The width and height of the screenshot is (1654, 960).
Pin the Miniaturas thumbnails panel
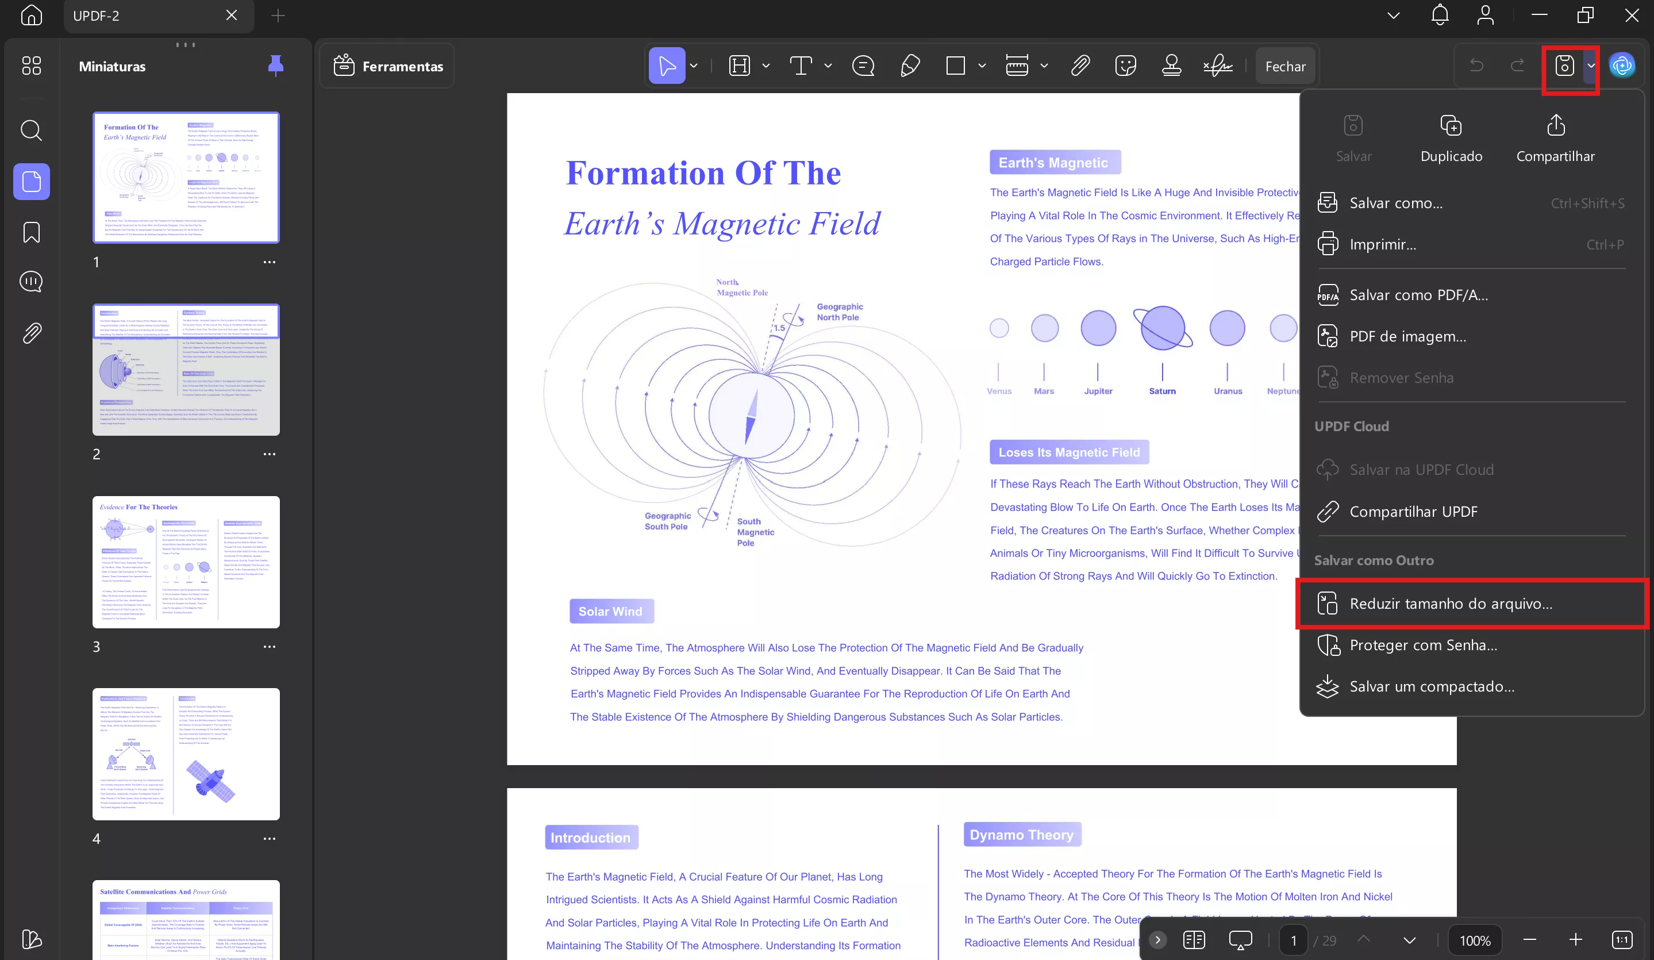click(x=276, y=66)
